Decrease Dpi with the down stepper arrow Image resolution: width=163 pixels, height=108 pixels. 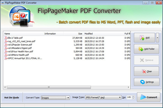(133, 98)
